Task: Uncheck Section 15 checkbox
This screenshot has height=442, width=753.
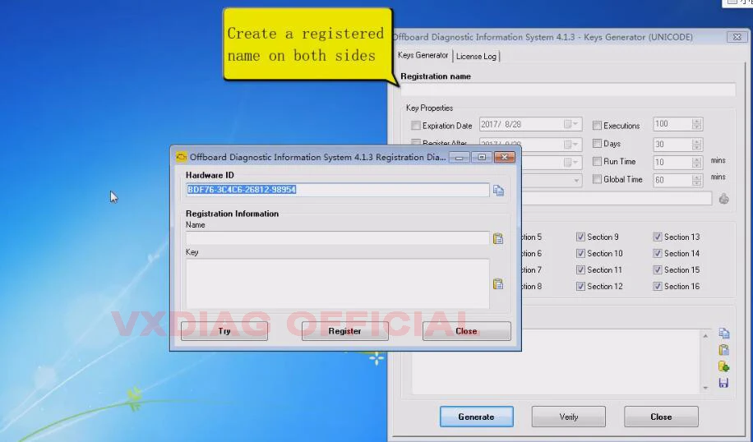Action: pyautogui.click(x=658, y=269)
